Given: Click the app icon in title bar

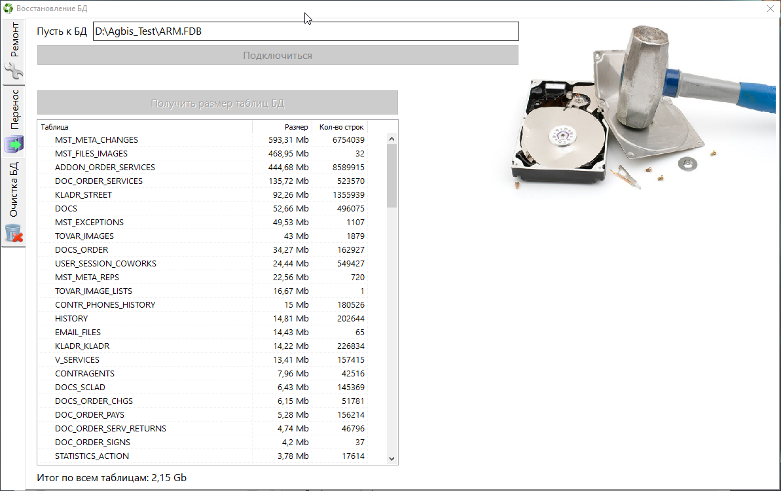Looking at the screenshot, I should click(x=7, y=9).
